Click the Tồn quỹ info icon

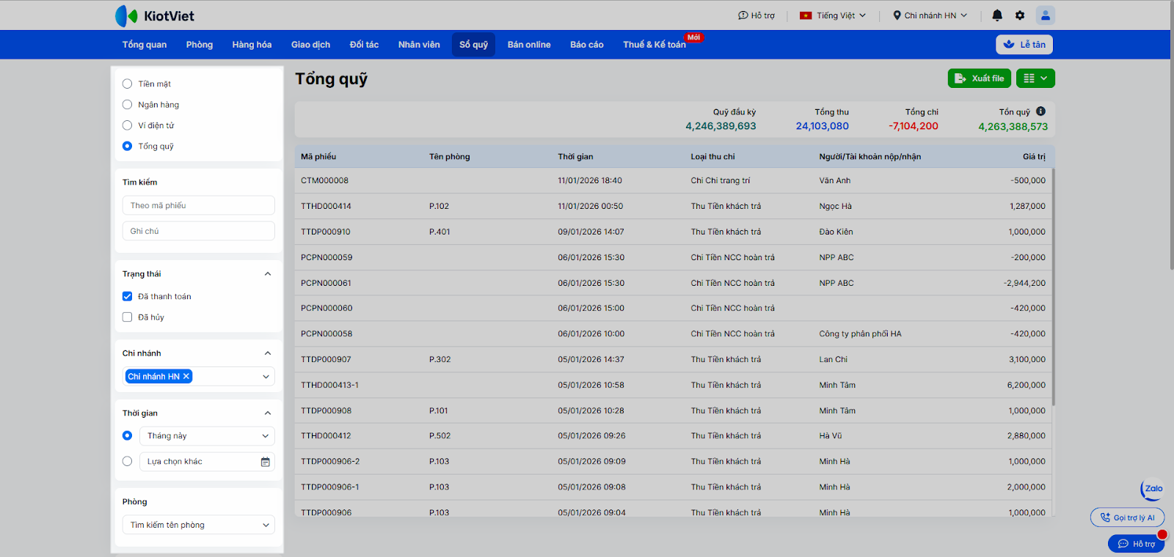[x=1040, y=111]
